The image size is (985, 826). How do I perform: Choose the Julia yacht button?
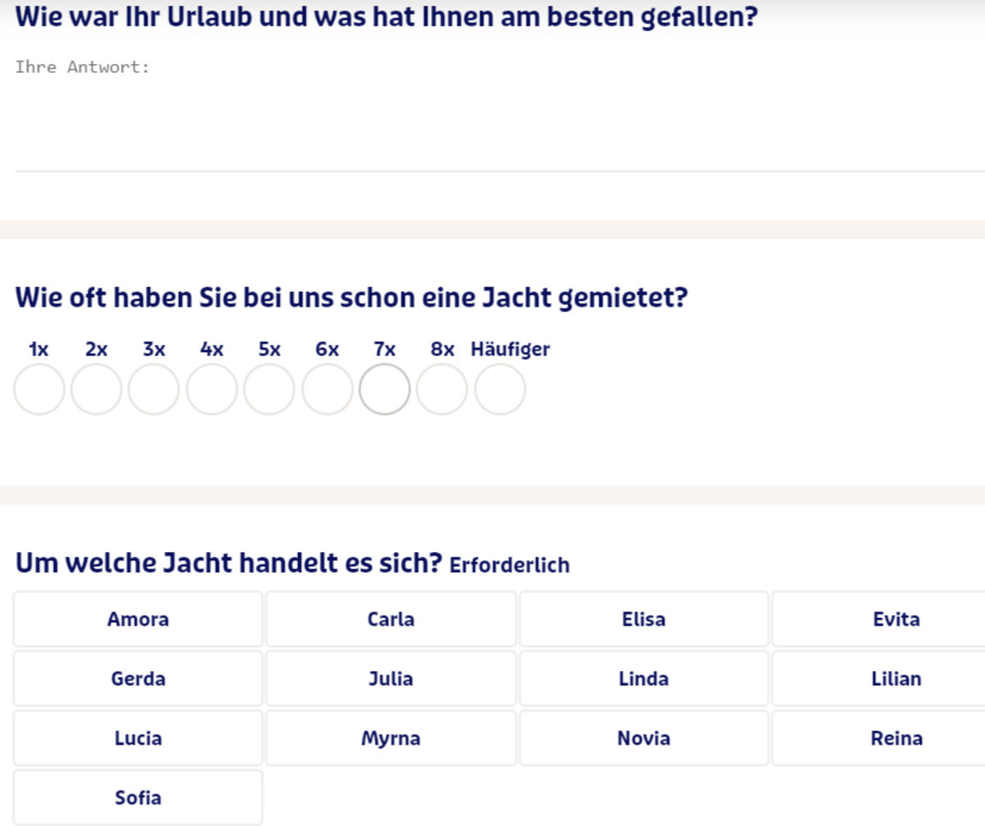[391, 679]
